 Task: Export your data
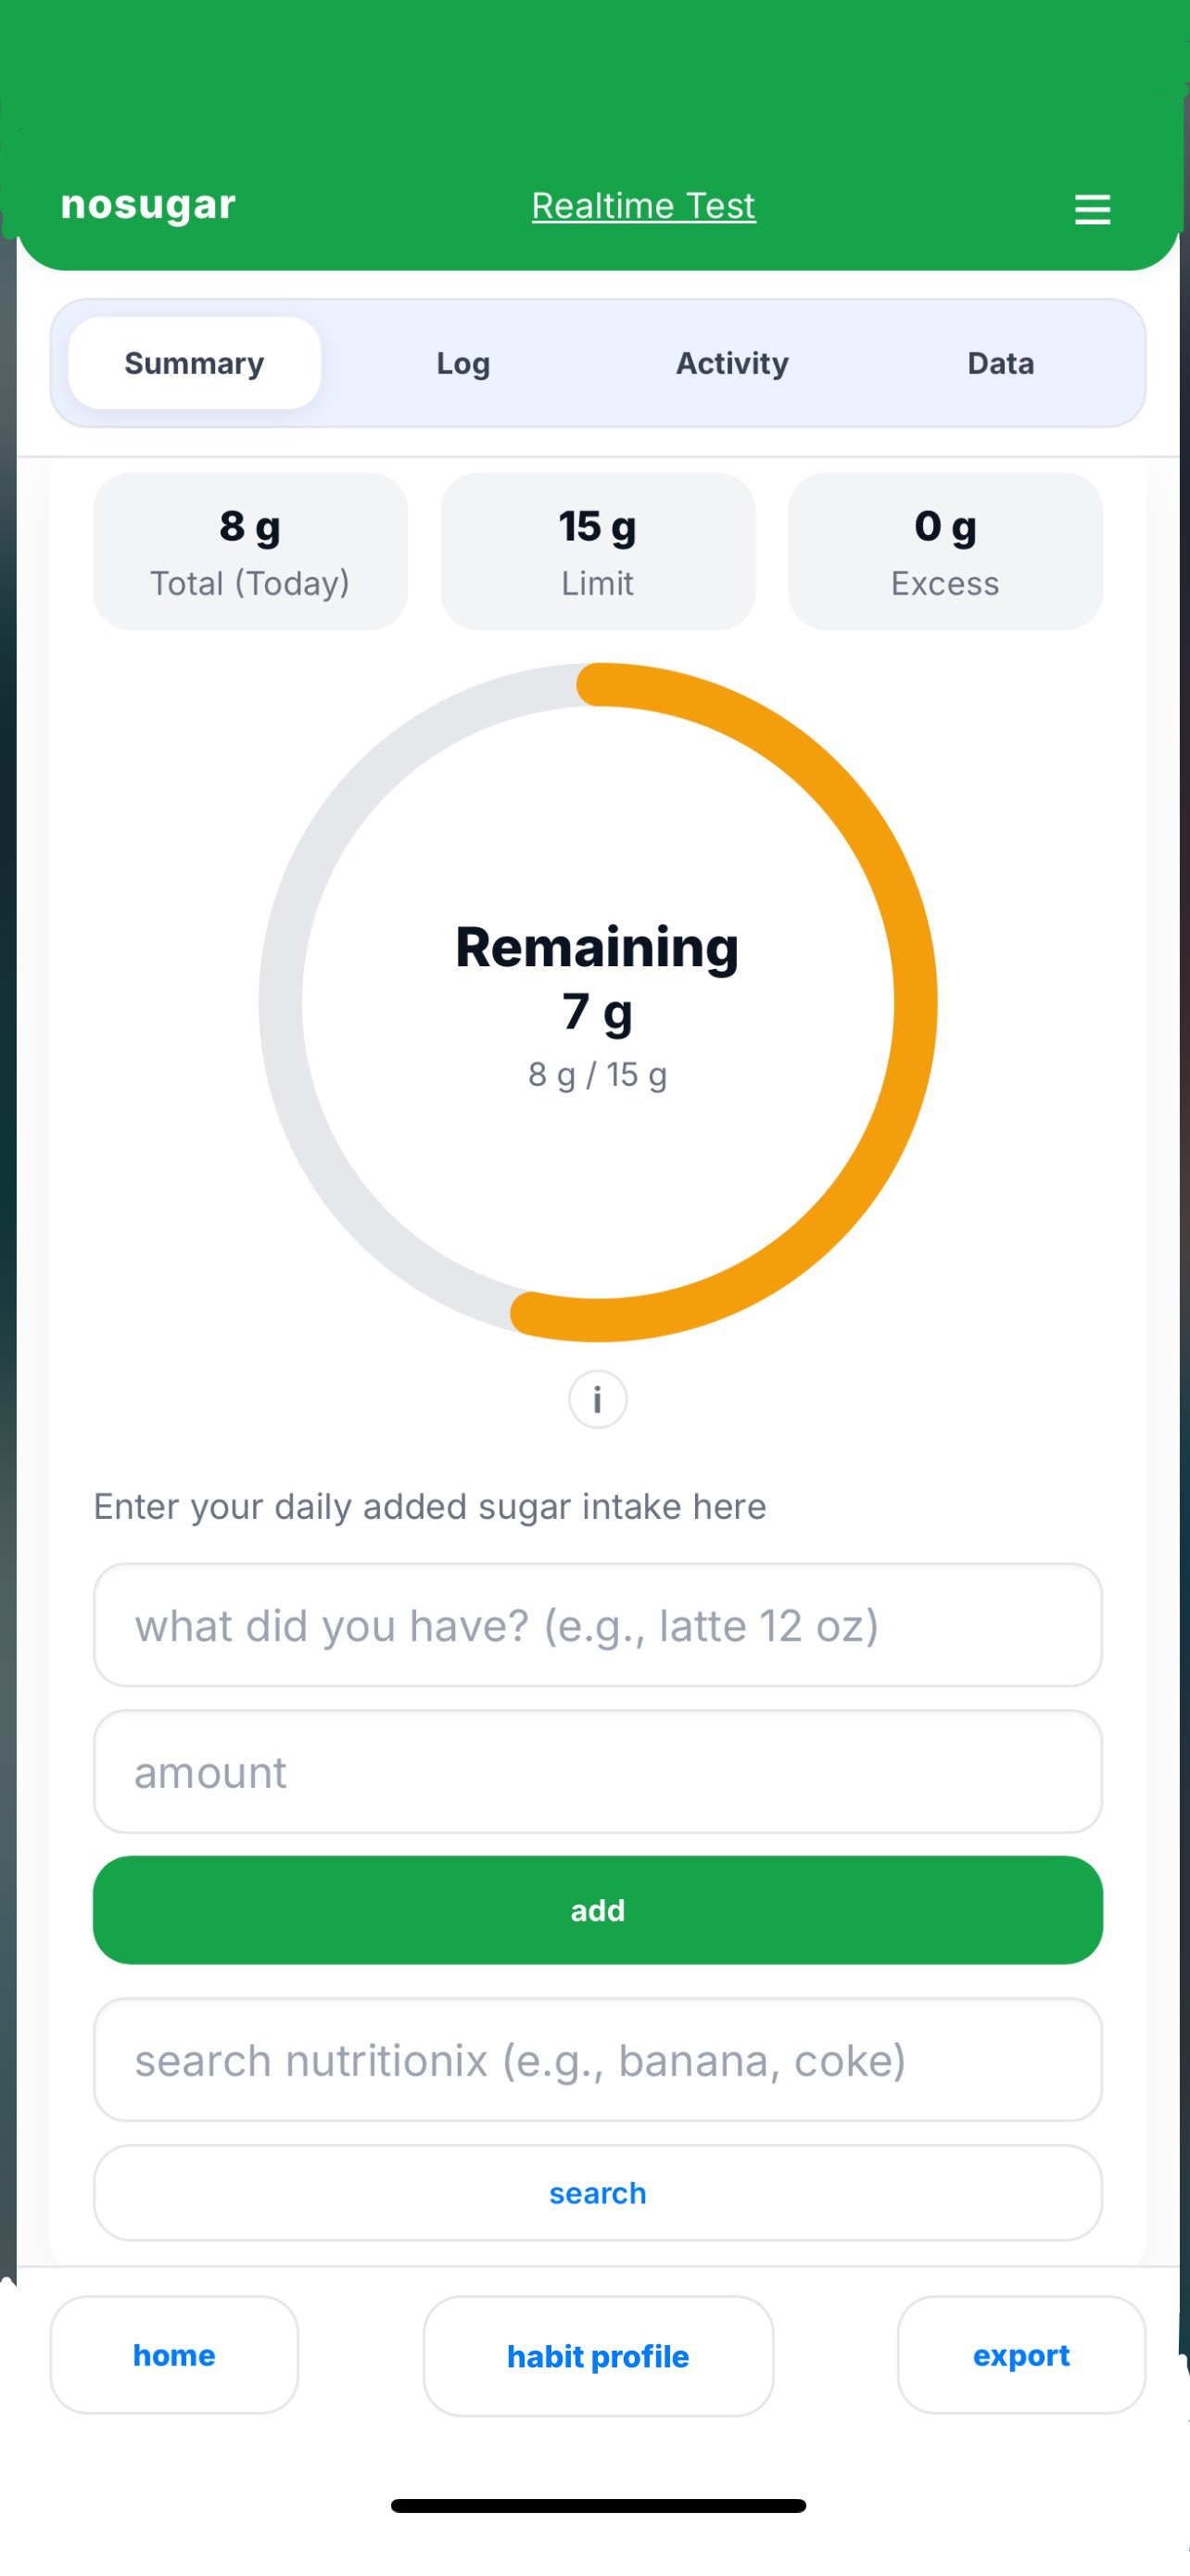(1021, 2356)
